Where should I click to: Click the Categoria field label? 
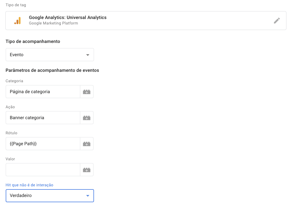click(14, 81)
